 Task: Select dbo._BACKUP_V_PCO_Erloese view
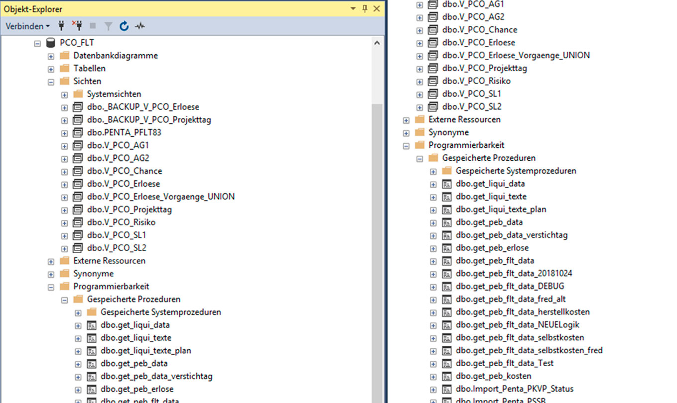tap(143, 107)
